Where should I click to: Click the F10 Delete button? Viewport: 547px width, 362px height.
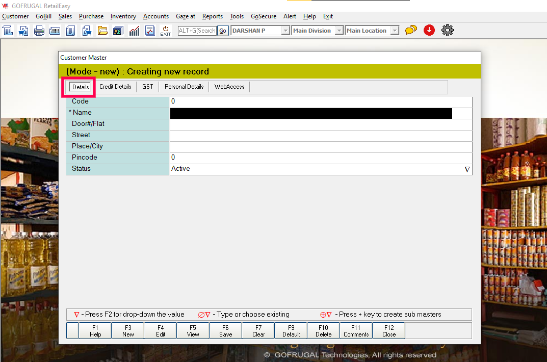[x=323, y=330]
